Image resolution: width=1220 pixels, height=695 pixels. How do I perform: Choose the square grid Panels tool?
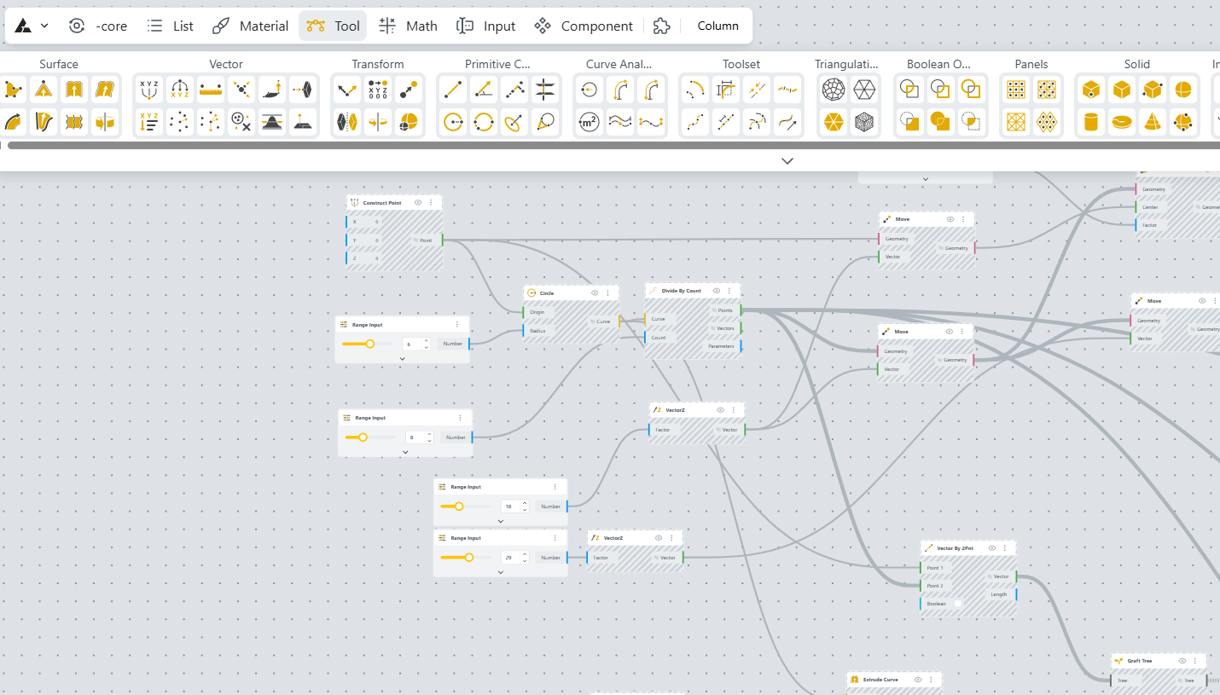[x=1016, y=90]
